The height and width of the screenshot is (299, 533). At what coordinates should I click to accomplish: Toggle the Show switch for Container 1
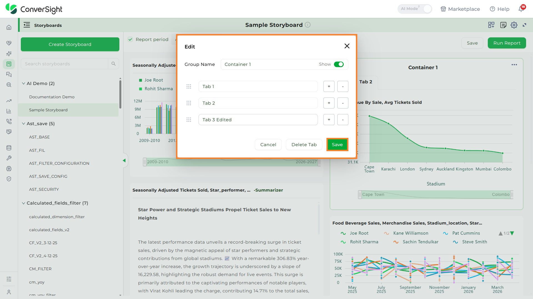click(339, 64)
